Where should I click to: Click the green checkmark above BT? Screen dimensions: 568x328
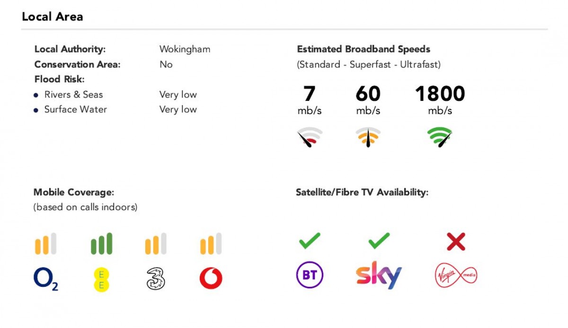[310, 241]
